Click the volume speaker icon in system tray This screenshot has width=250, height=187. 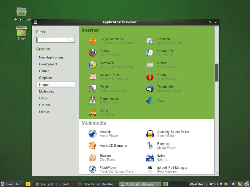tap(233, 184)
